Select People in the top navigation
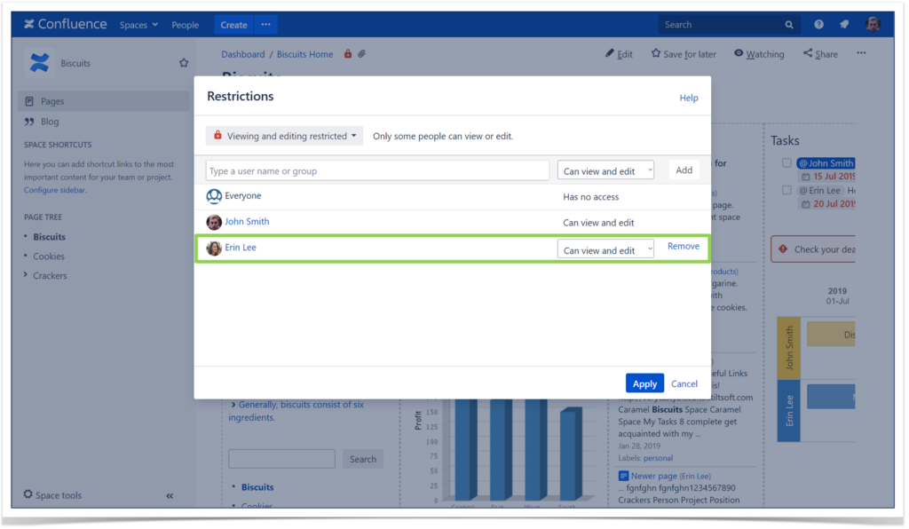Viewport: 909px width, 529px height. click(x=185, y=24)
